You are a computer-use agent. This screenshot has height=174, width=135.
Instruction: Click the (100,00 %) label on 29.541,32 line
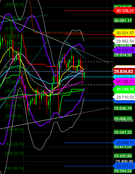[14, 130]
